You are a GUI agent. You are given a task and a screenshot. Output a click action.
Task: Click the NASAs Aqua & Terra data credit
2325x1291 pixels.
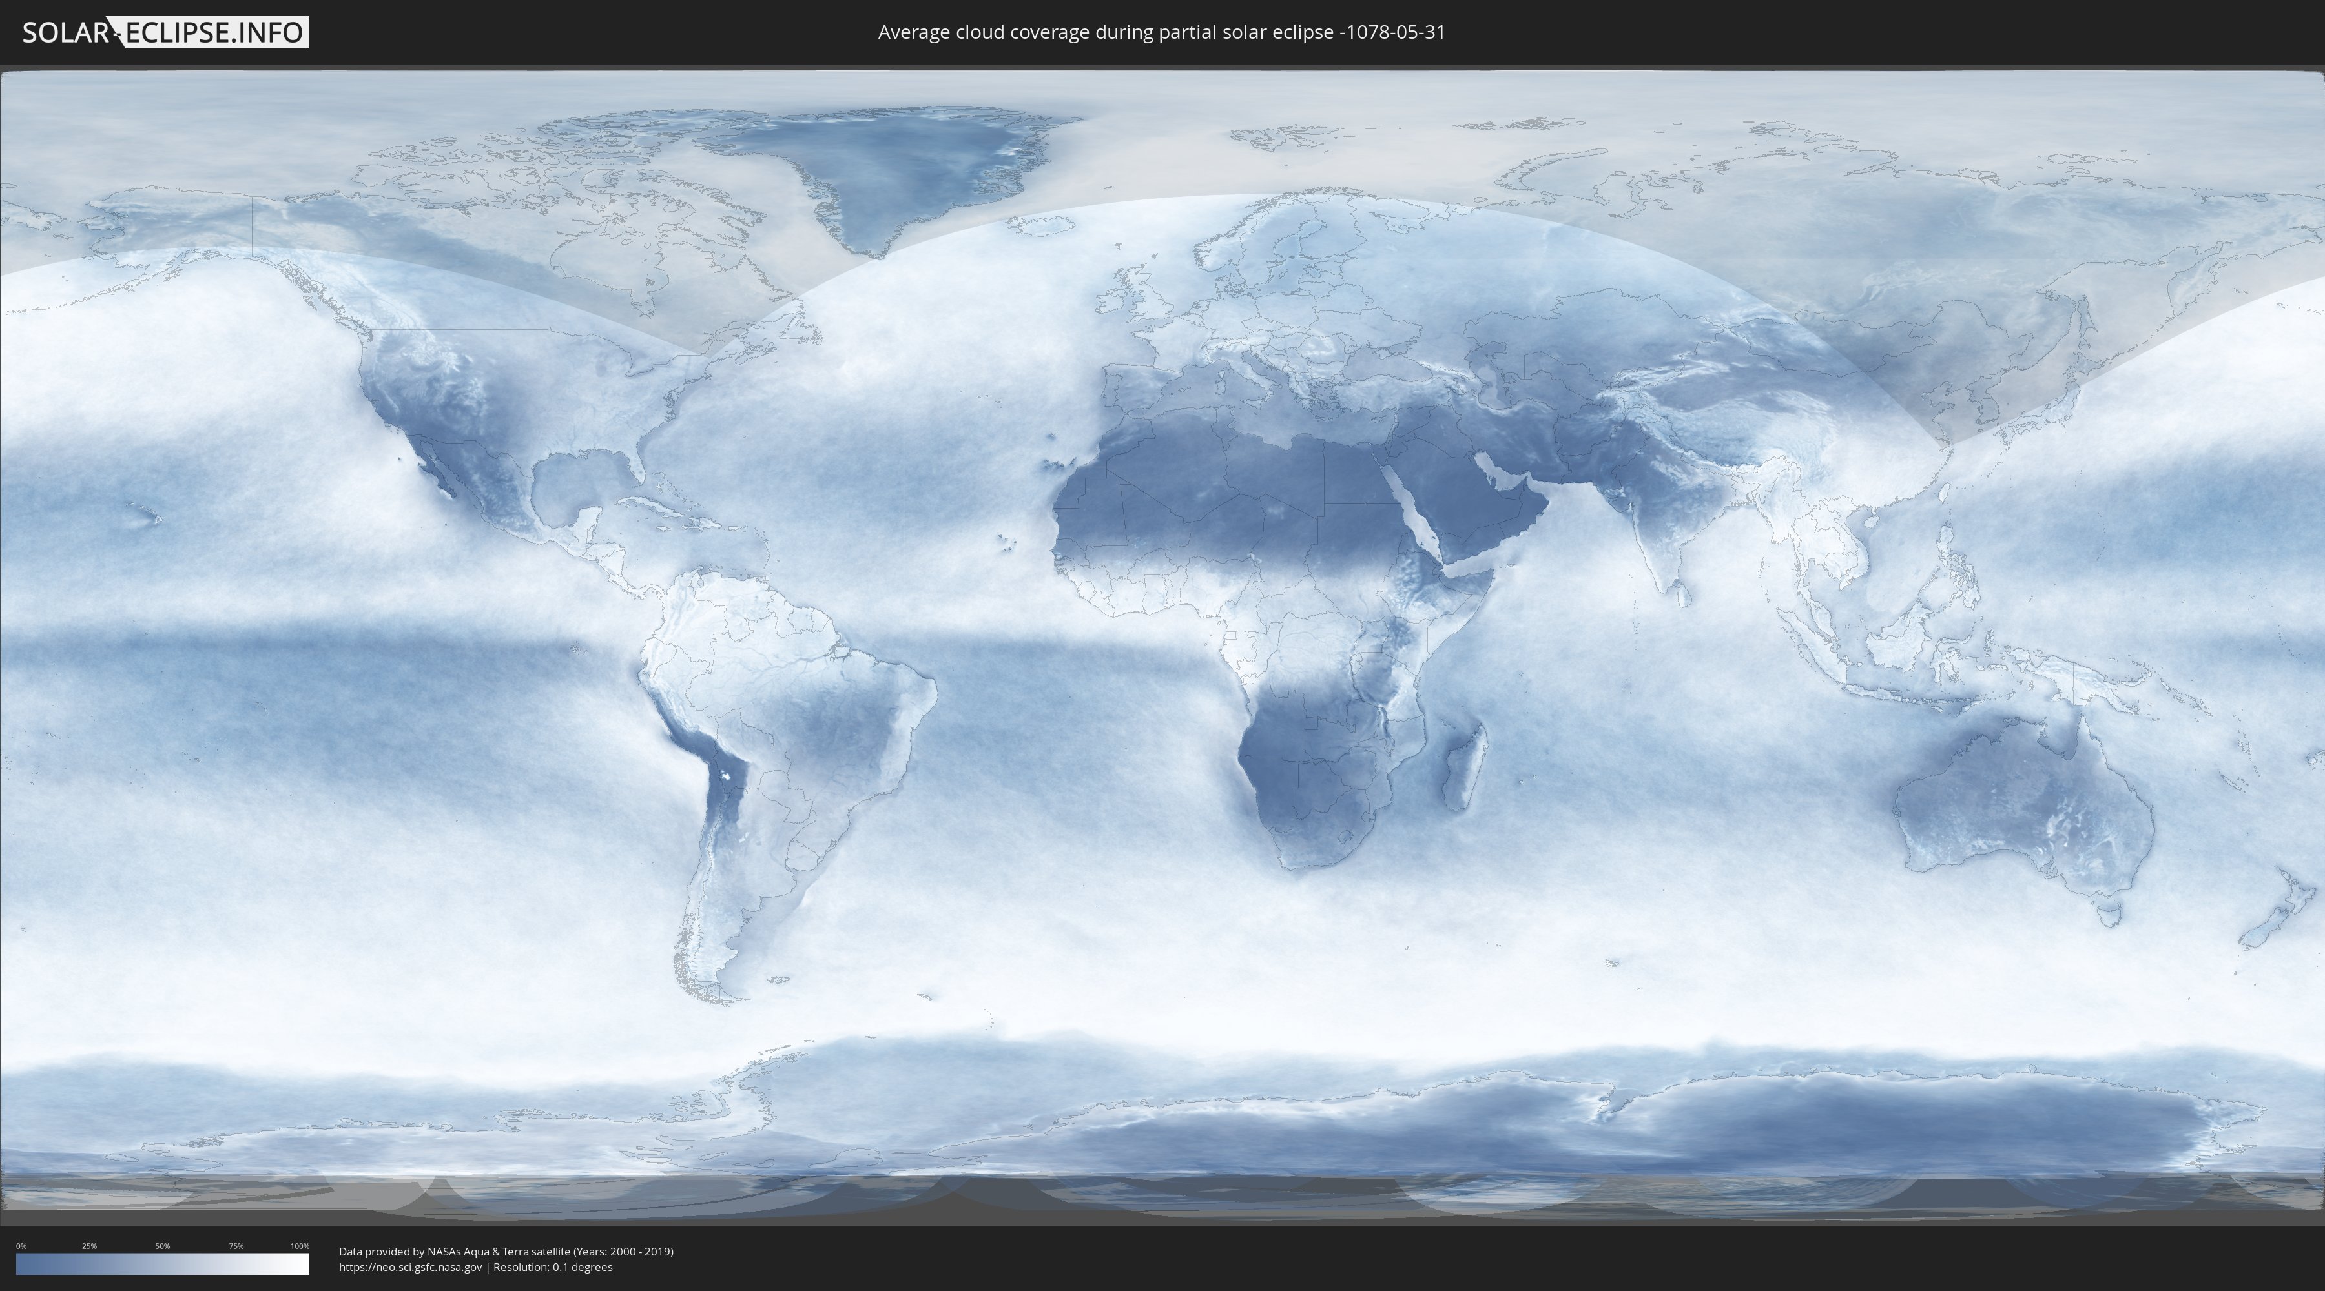506,1252
